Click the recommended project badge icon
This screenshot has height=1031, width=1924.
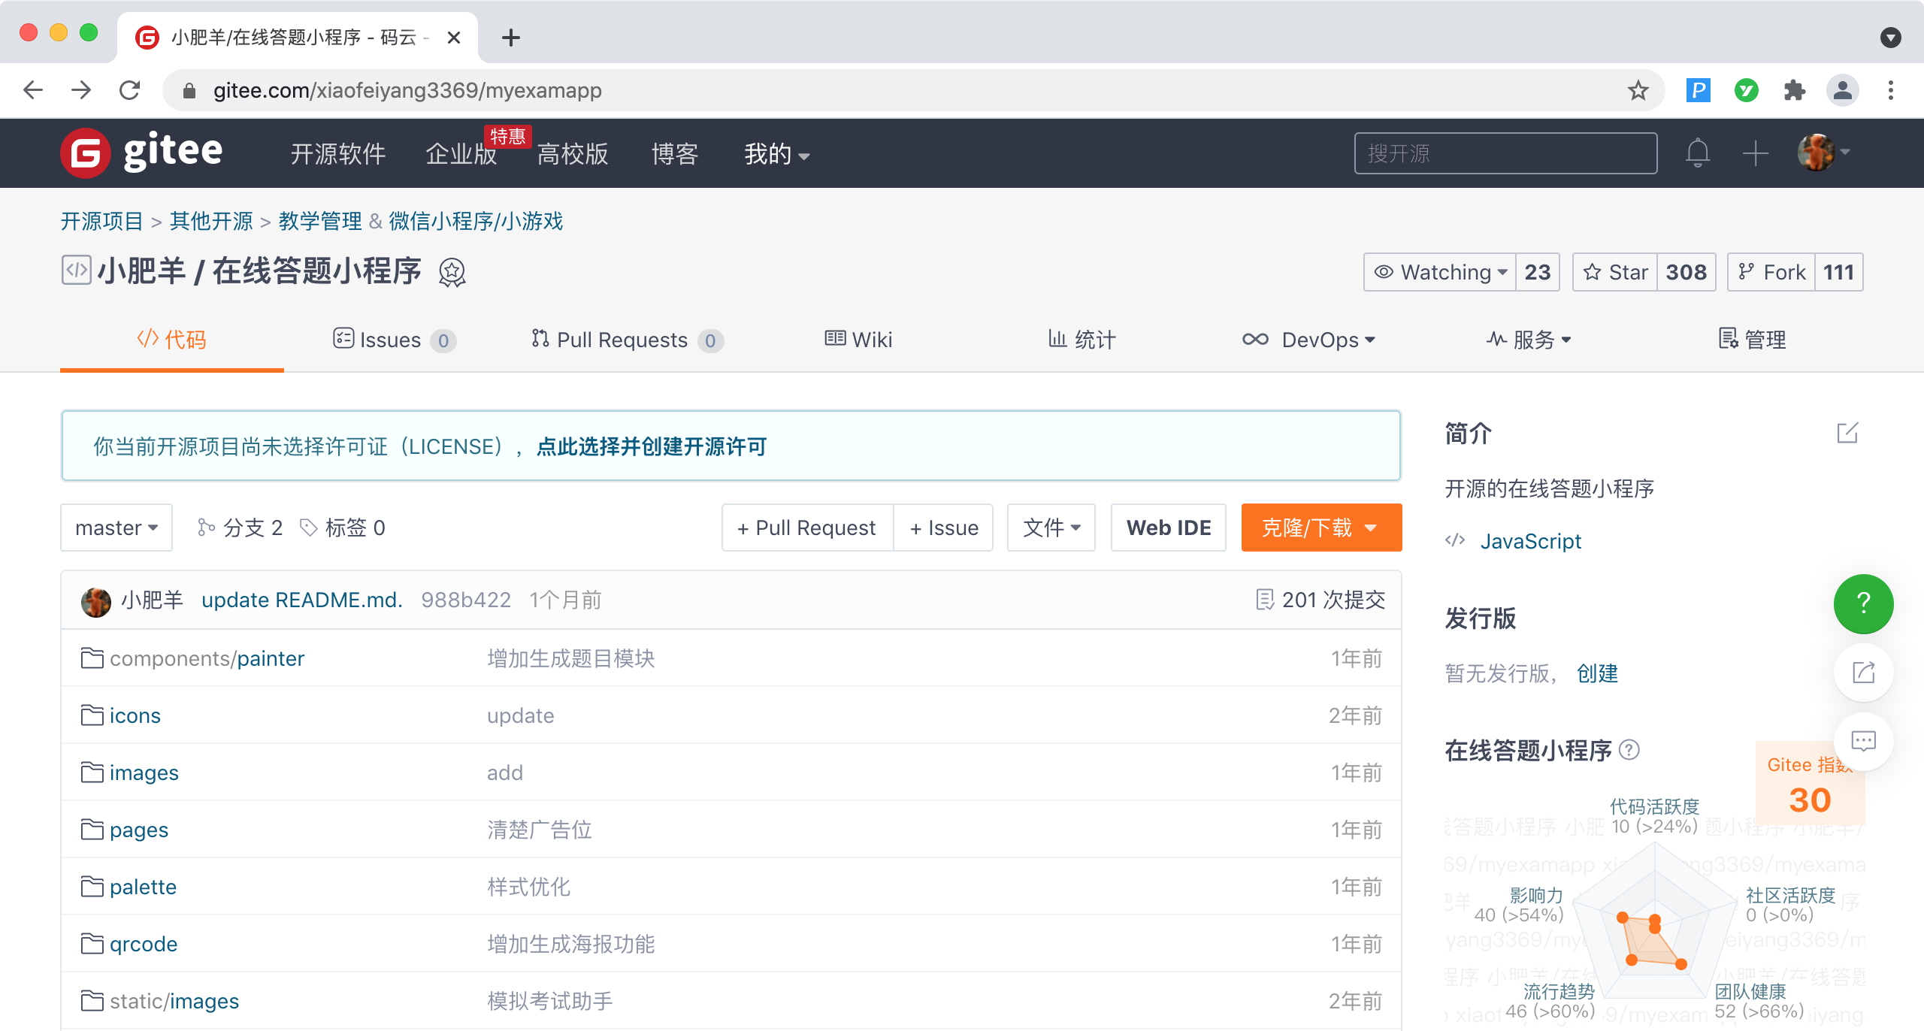(x=452, y=272)
